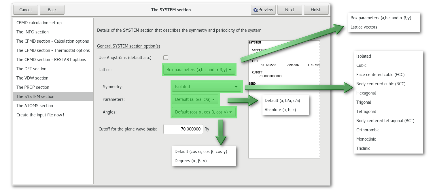Open the Angles dropdown
437x191 pixels.
point(204,112)
